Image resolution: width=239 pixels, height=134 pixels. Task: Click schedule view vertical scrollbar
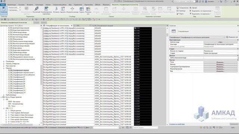coord(167,35)
